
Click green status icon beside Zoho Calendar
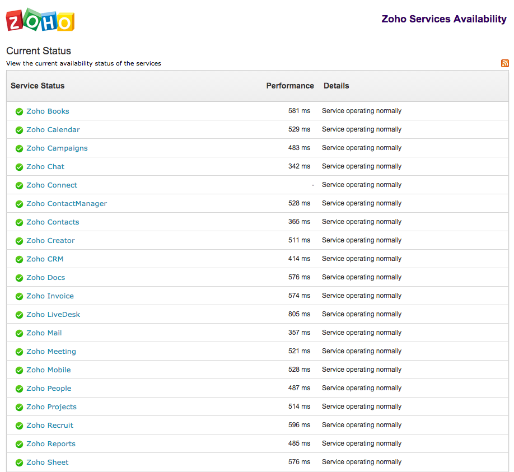coord(20,130)
